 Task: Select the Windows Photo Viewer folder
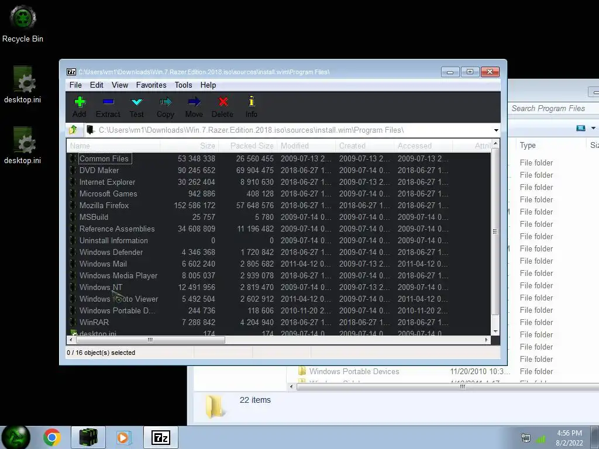click(x=279, y=299)
